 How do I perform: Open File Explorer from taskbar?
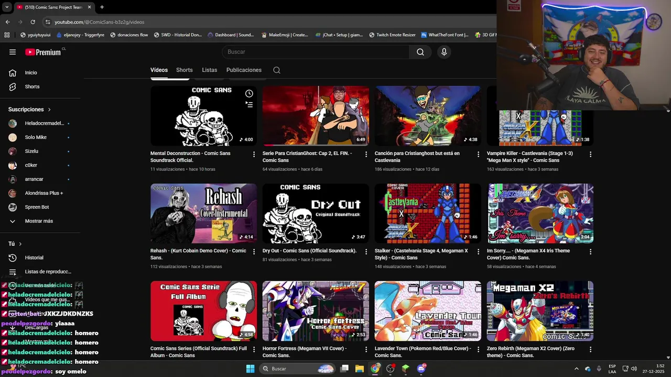click(x=360, y=369)
